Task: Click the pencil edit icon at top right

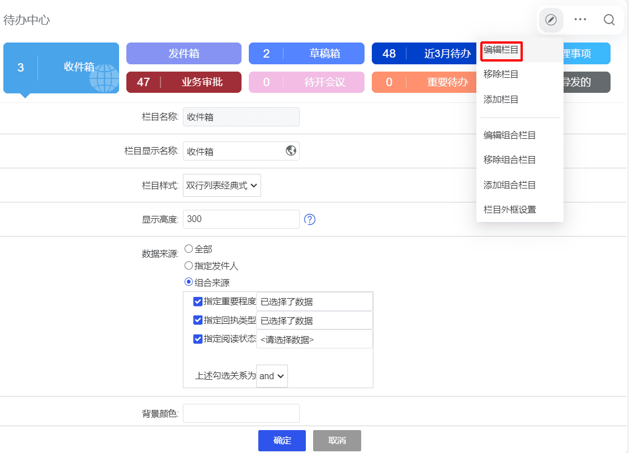Action: click(551, 20)
